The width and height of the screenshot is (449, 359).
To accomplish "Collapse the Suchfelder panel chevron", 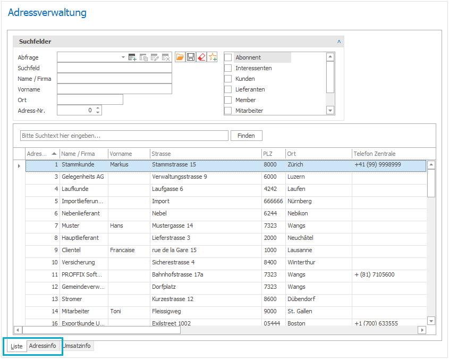I will (339, 41).
